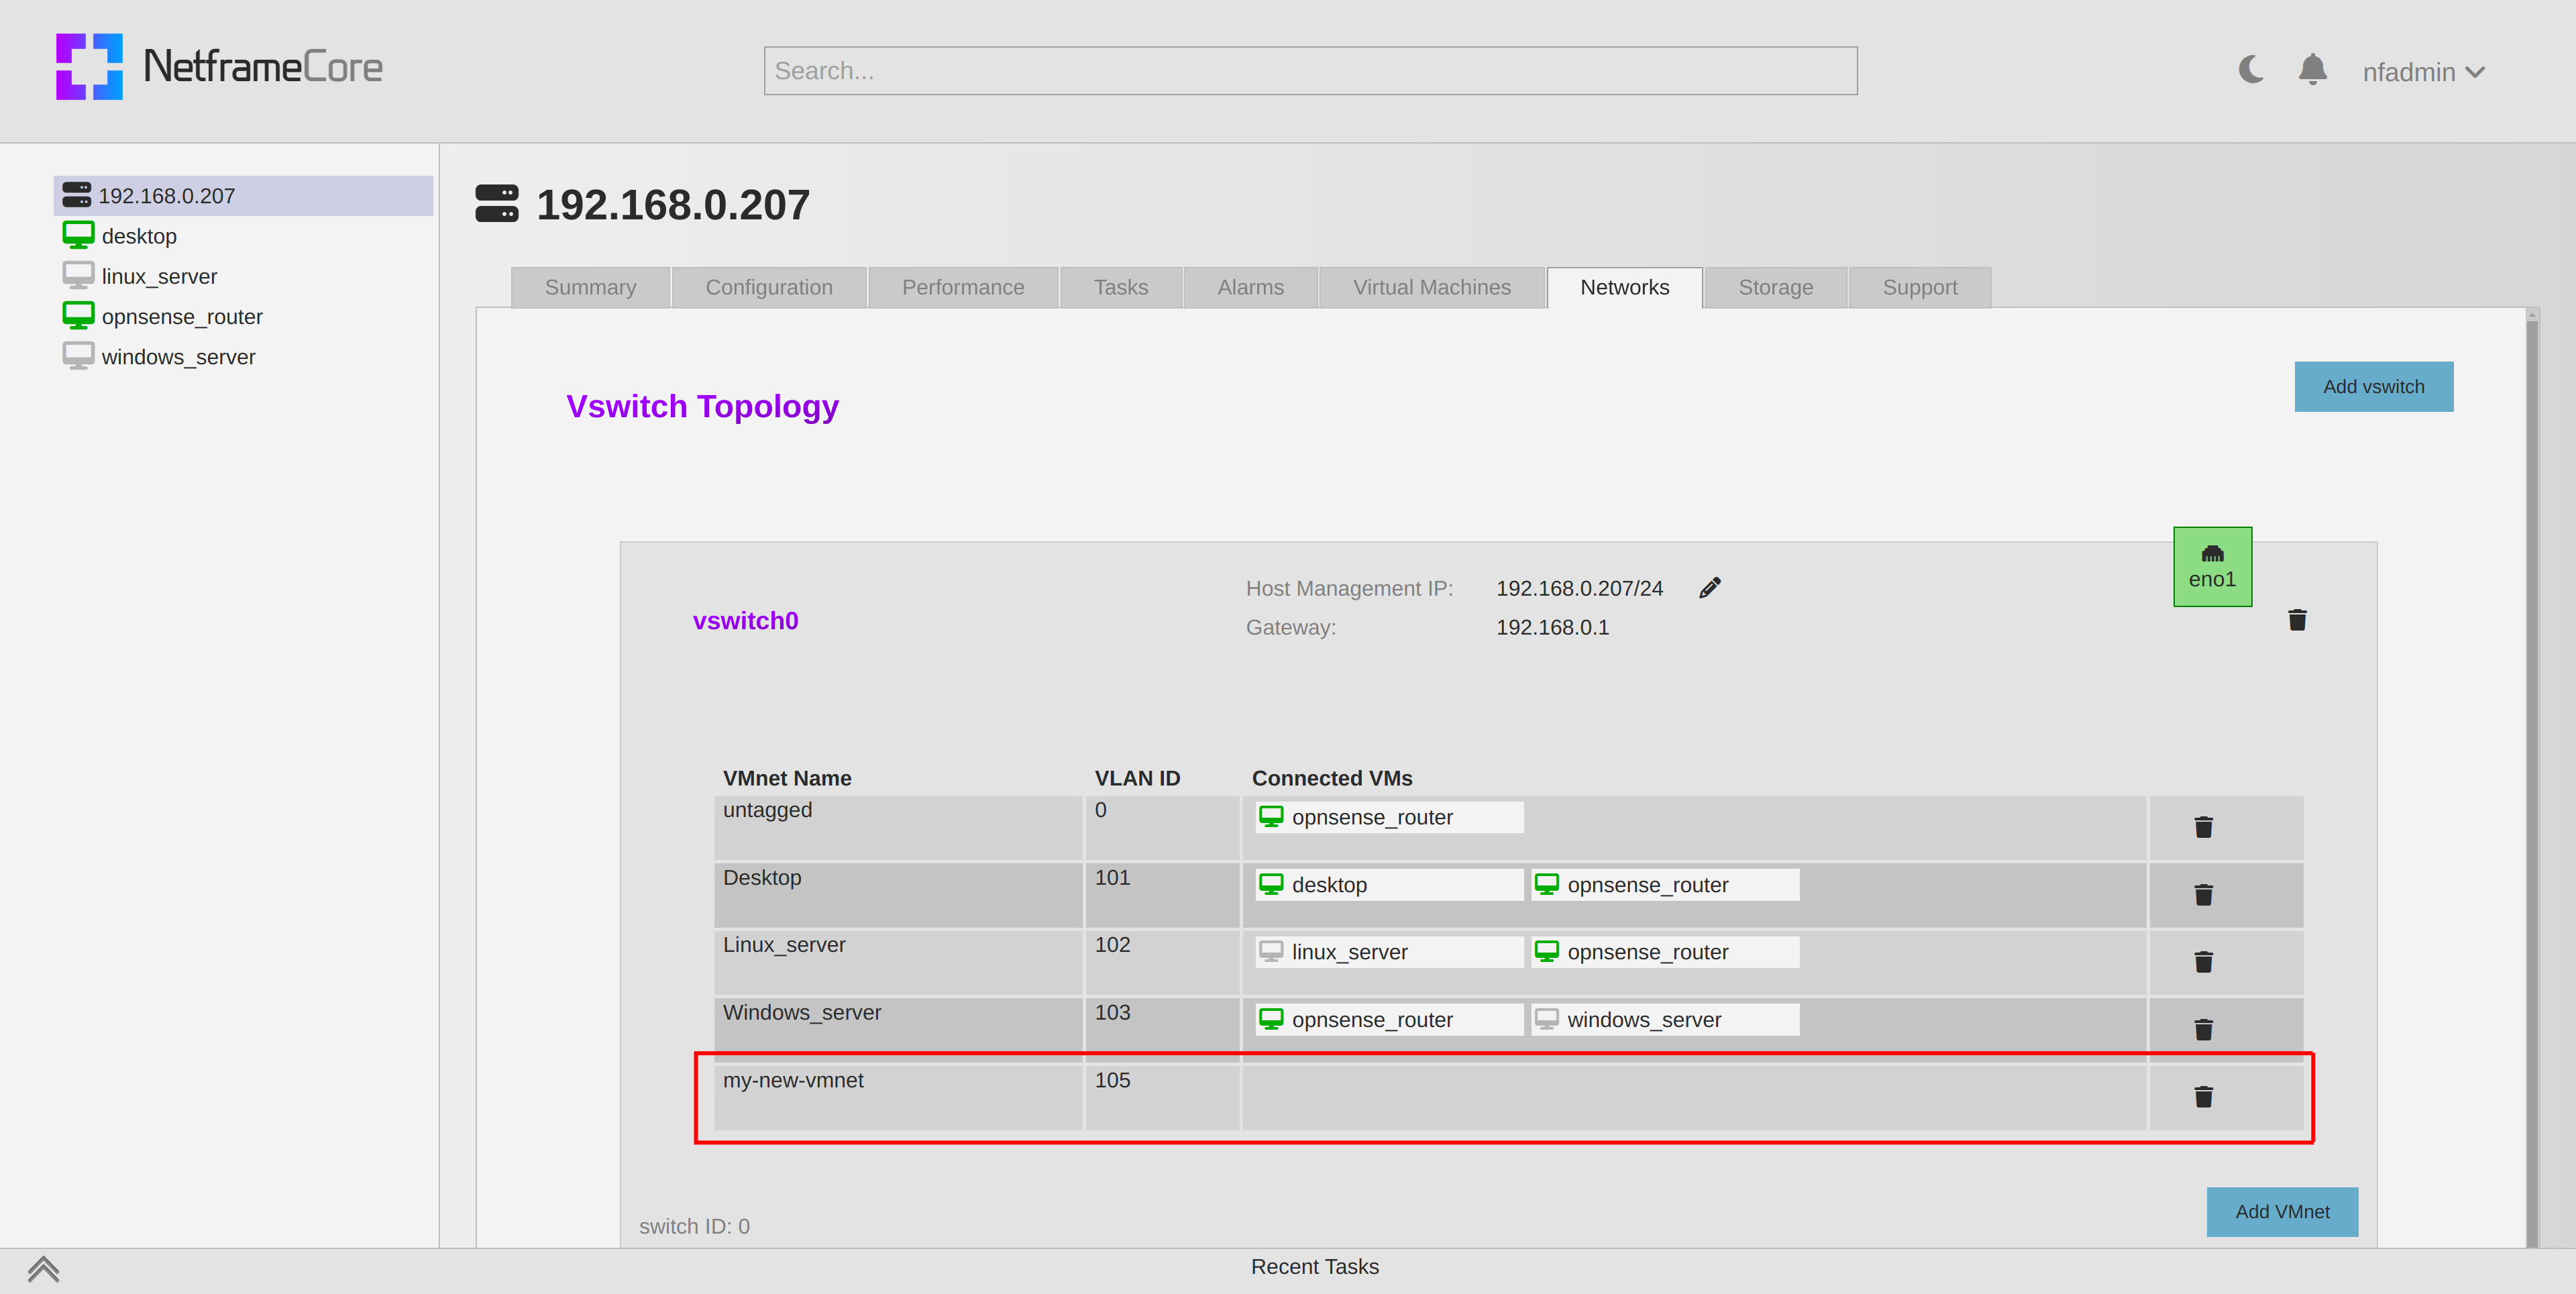
Task: Click the Recent Tasks bar label
Action: [x=1314, y=1267]
